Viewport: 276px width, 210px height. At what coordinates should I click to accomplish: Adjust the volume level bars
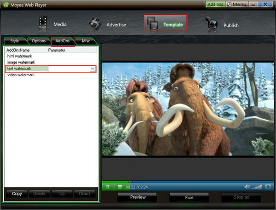pos(257,187)
